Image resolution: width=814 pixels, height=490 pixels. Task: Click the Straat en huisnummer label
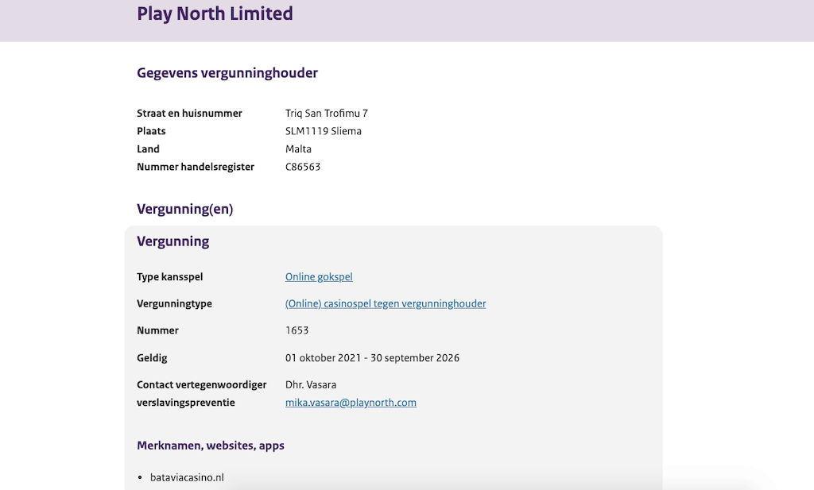coord(189,113)
